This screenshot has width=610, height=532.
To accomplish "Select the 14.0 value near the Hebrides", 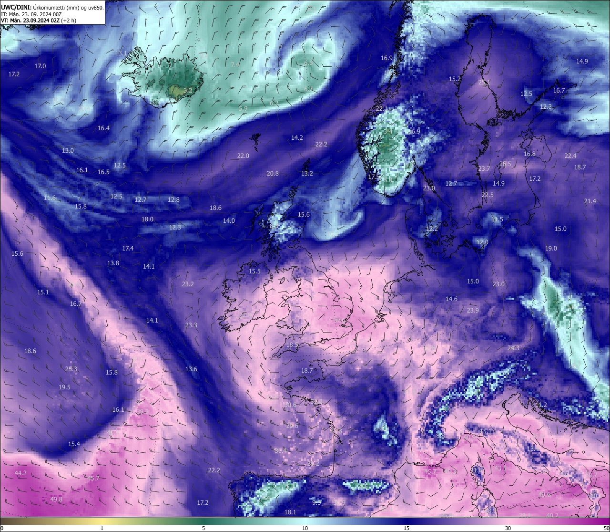I will click(229, 220).
